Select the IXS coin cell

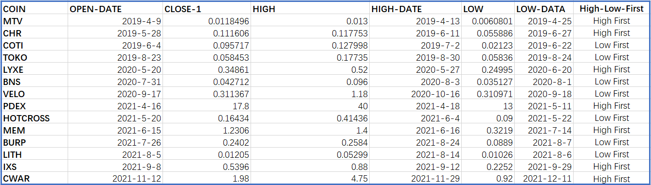point(35,167)
